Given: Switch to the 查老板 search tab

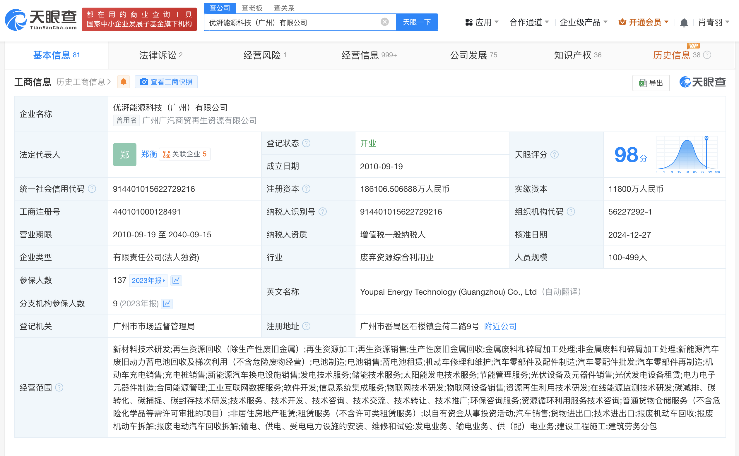Looking at the screenshot, I should 252,8.
